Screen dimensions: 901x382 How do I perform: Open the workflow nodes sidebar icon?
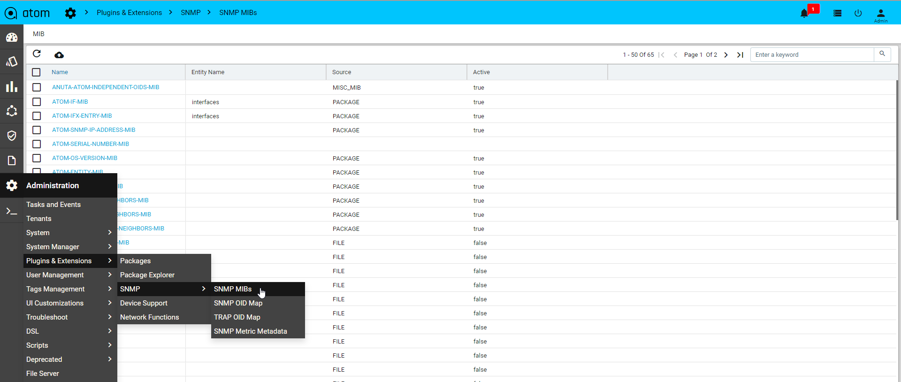click(12, 111)
